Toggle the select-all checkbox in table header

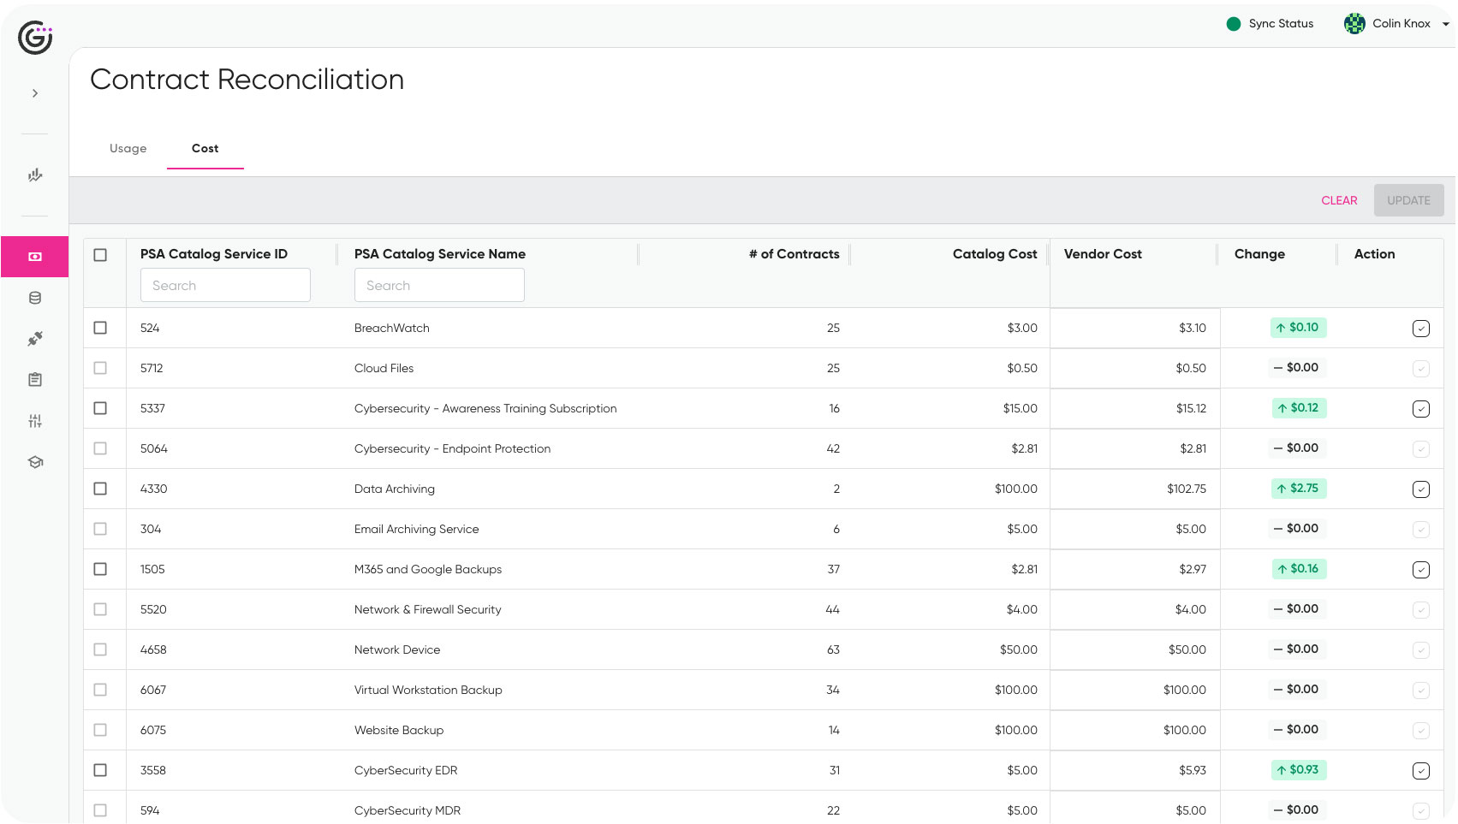click(x=100, y=255)
